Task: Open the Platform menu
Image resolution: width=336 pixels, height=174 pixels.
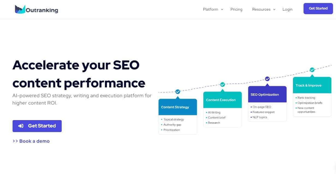Action: coord(210,9)
